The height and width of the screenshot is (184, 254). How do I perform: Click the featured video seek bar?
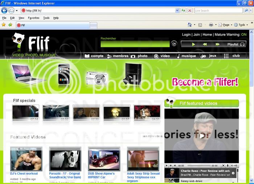[199, 165]
